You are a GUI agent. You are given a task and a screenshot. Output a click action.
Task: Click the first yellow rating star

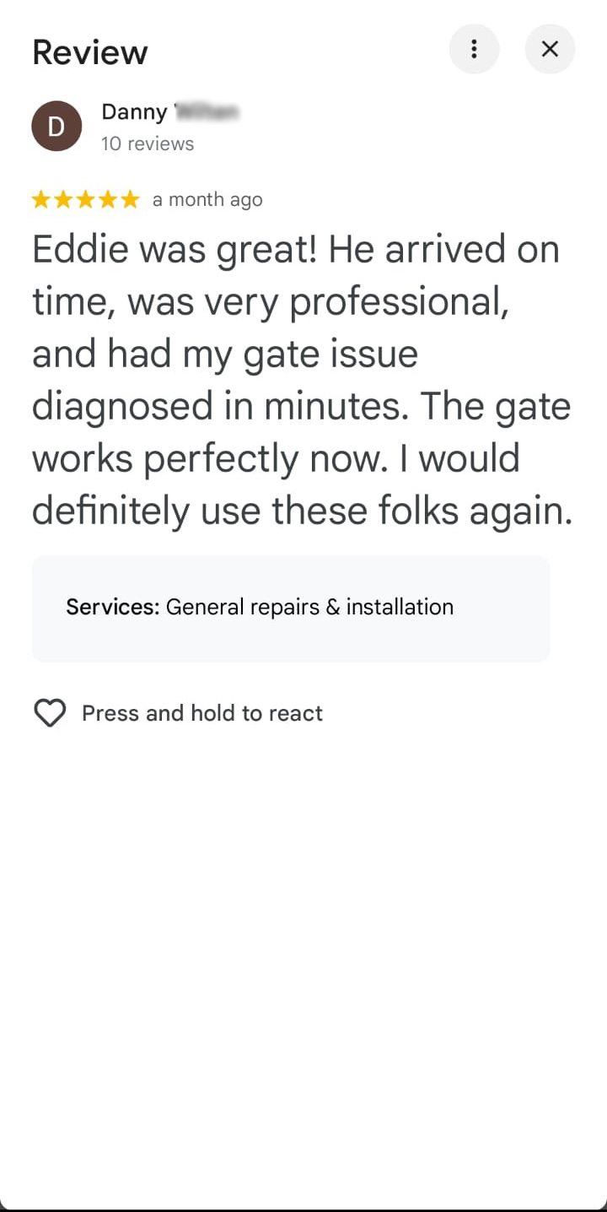41,200
